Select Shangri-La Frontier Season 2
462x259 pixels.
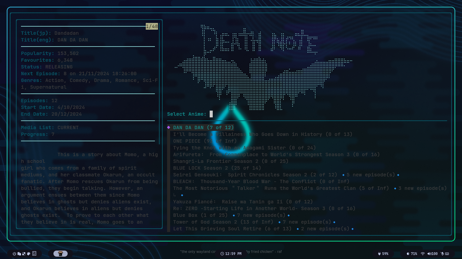tap(231, 161)
